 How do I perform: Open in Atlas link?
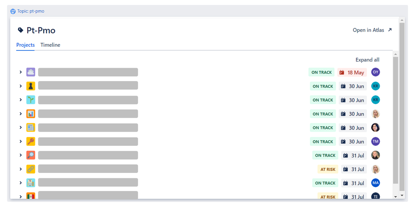372,30
